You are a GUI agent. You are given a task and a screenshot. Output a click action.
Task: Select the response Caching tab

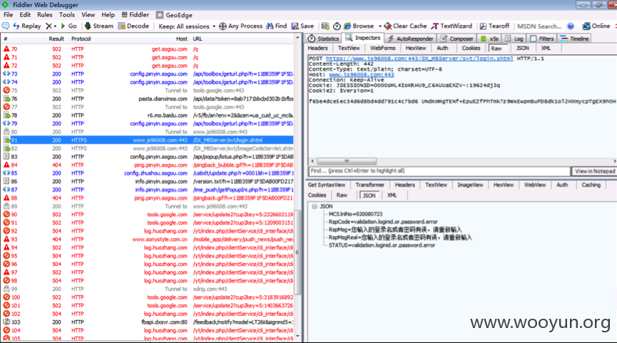tap(591, 185)
